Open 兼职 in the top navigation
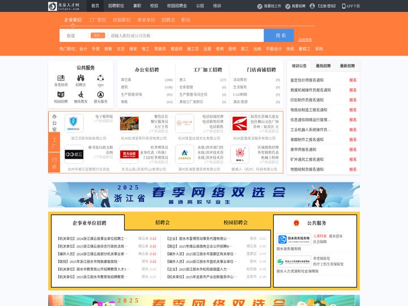The width and height of the screenshot is (408, 306). tap(137, 6)
